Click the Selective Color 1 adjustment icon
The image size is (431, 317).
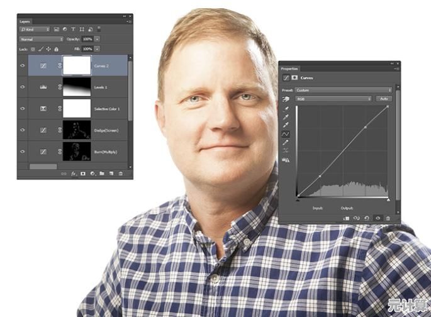(x=43, y=109)
